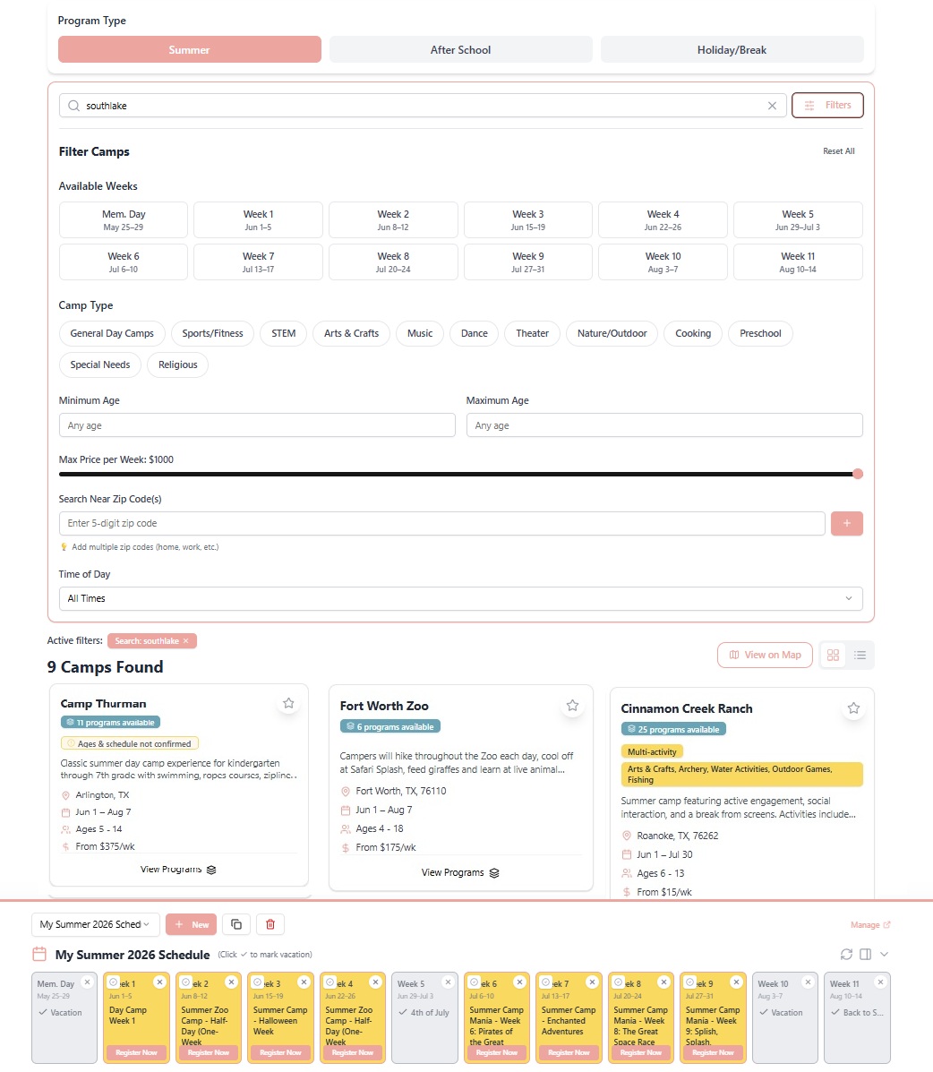Toggle the Preschool camp type chip
This screenshot has width=933, height=1072.
760,334
